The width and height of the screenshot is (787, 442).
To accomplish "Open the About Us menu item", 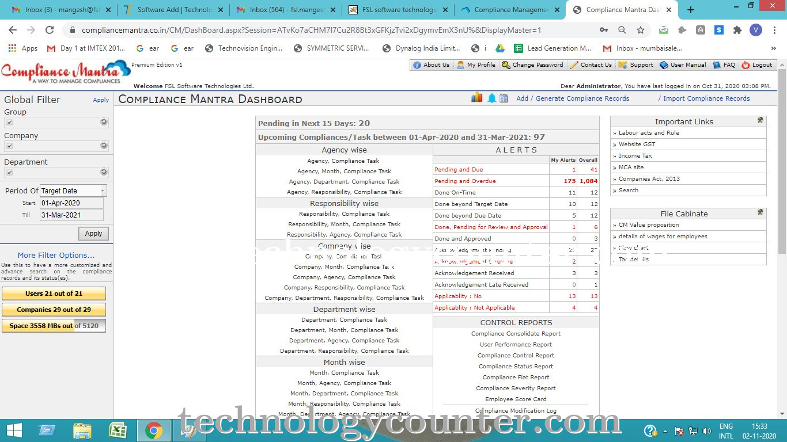I will 432,65.
